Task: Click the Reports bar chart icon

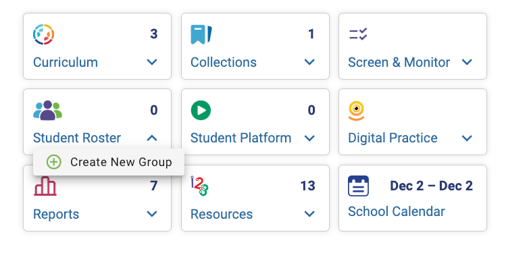Action: point(45,186)
